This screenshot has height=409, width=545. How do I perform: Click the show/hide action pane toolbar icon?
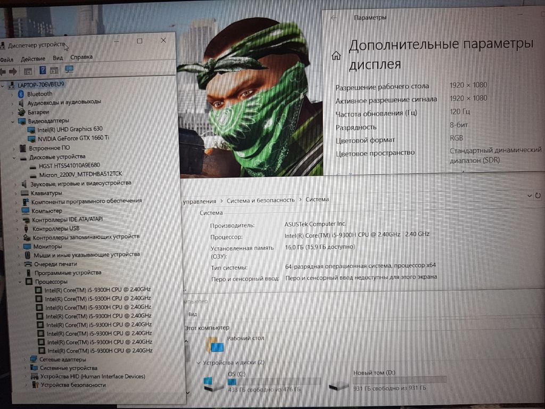54,70
